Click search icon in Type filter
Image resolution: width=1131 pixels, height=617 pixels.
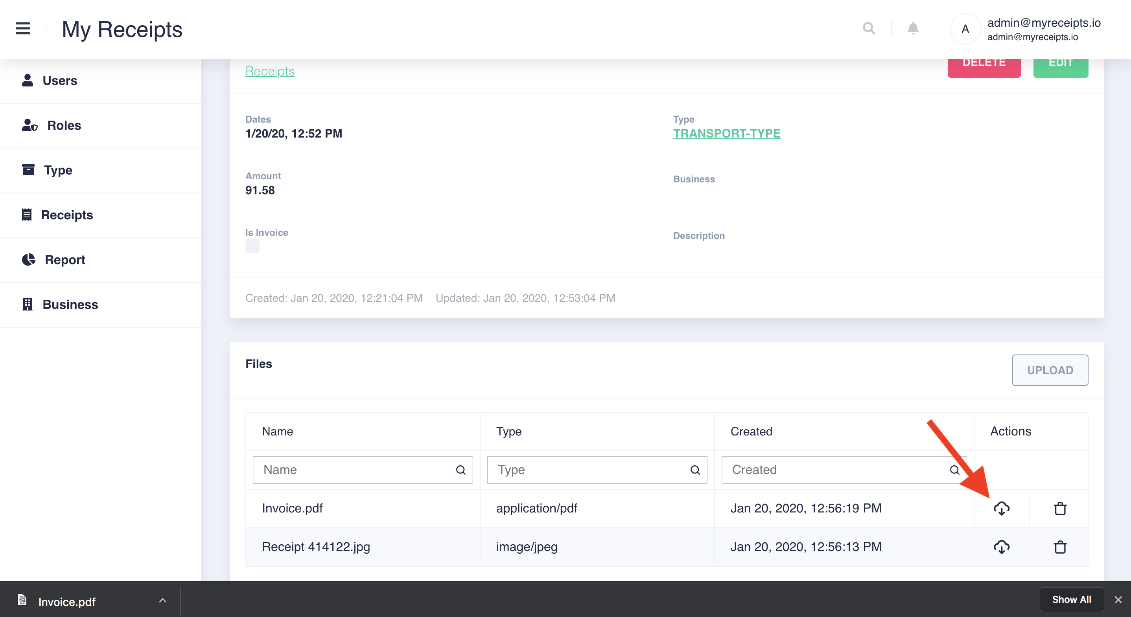pos(695,470)
